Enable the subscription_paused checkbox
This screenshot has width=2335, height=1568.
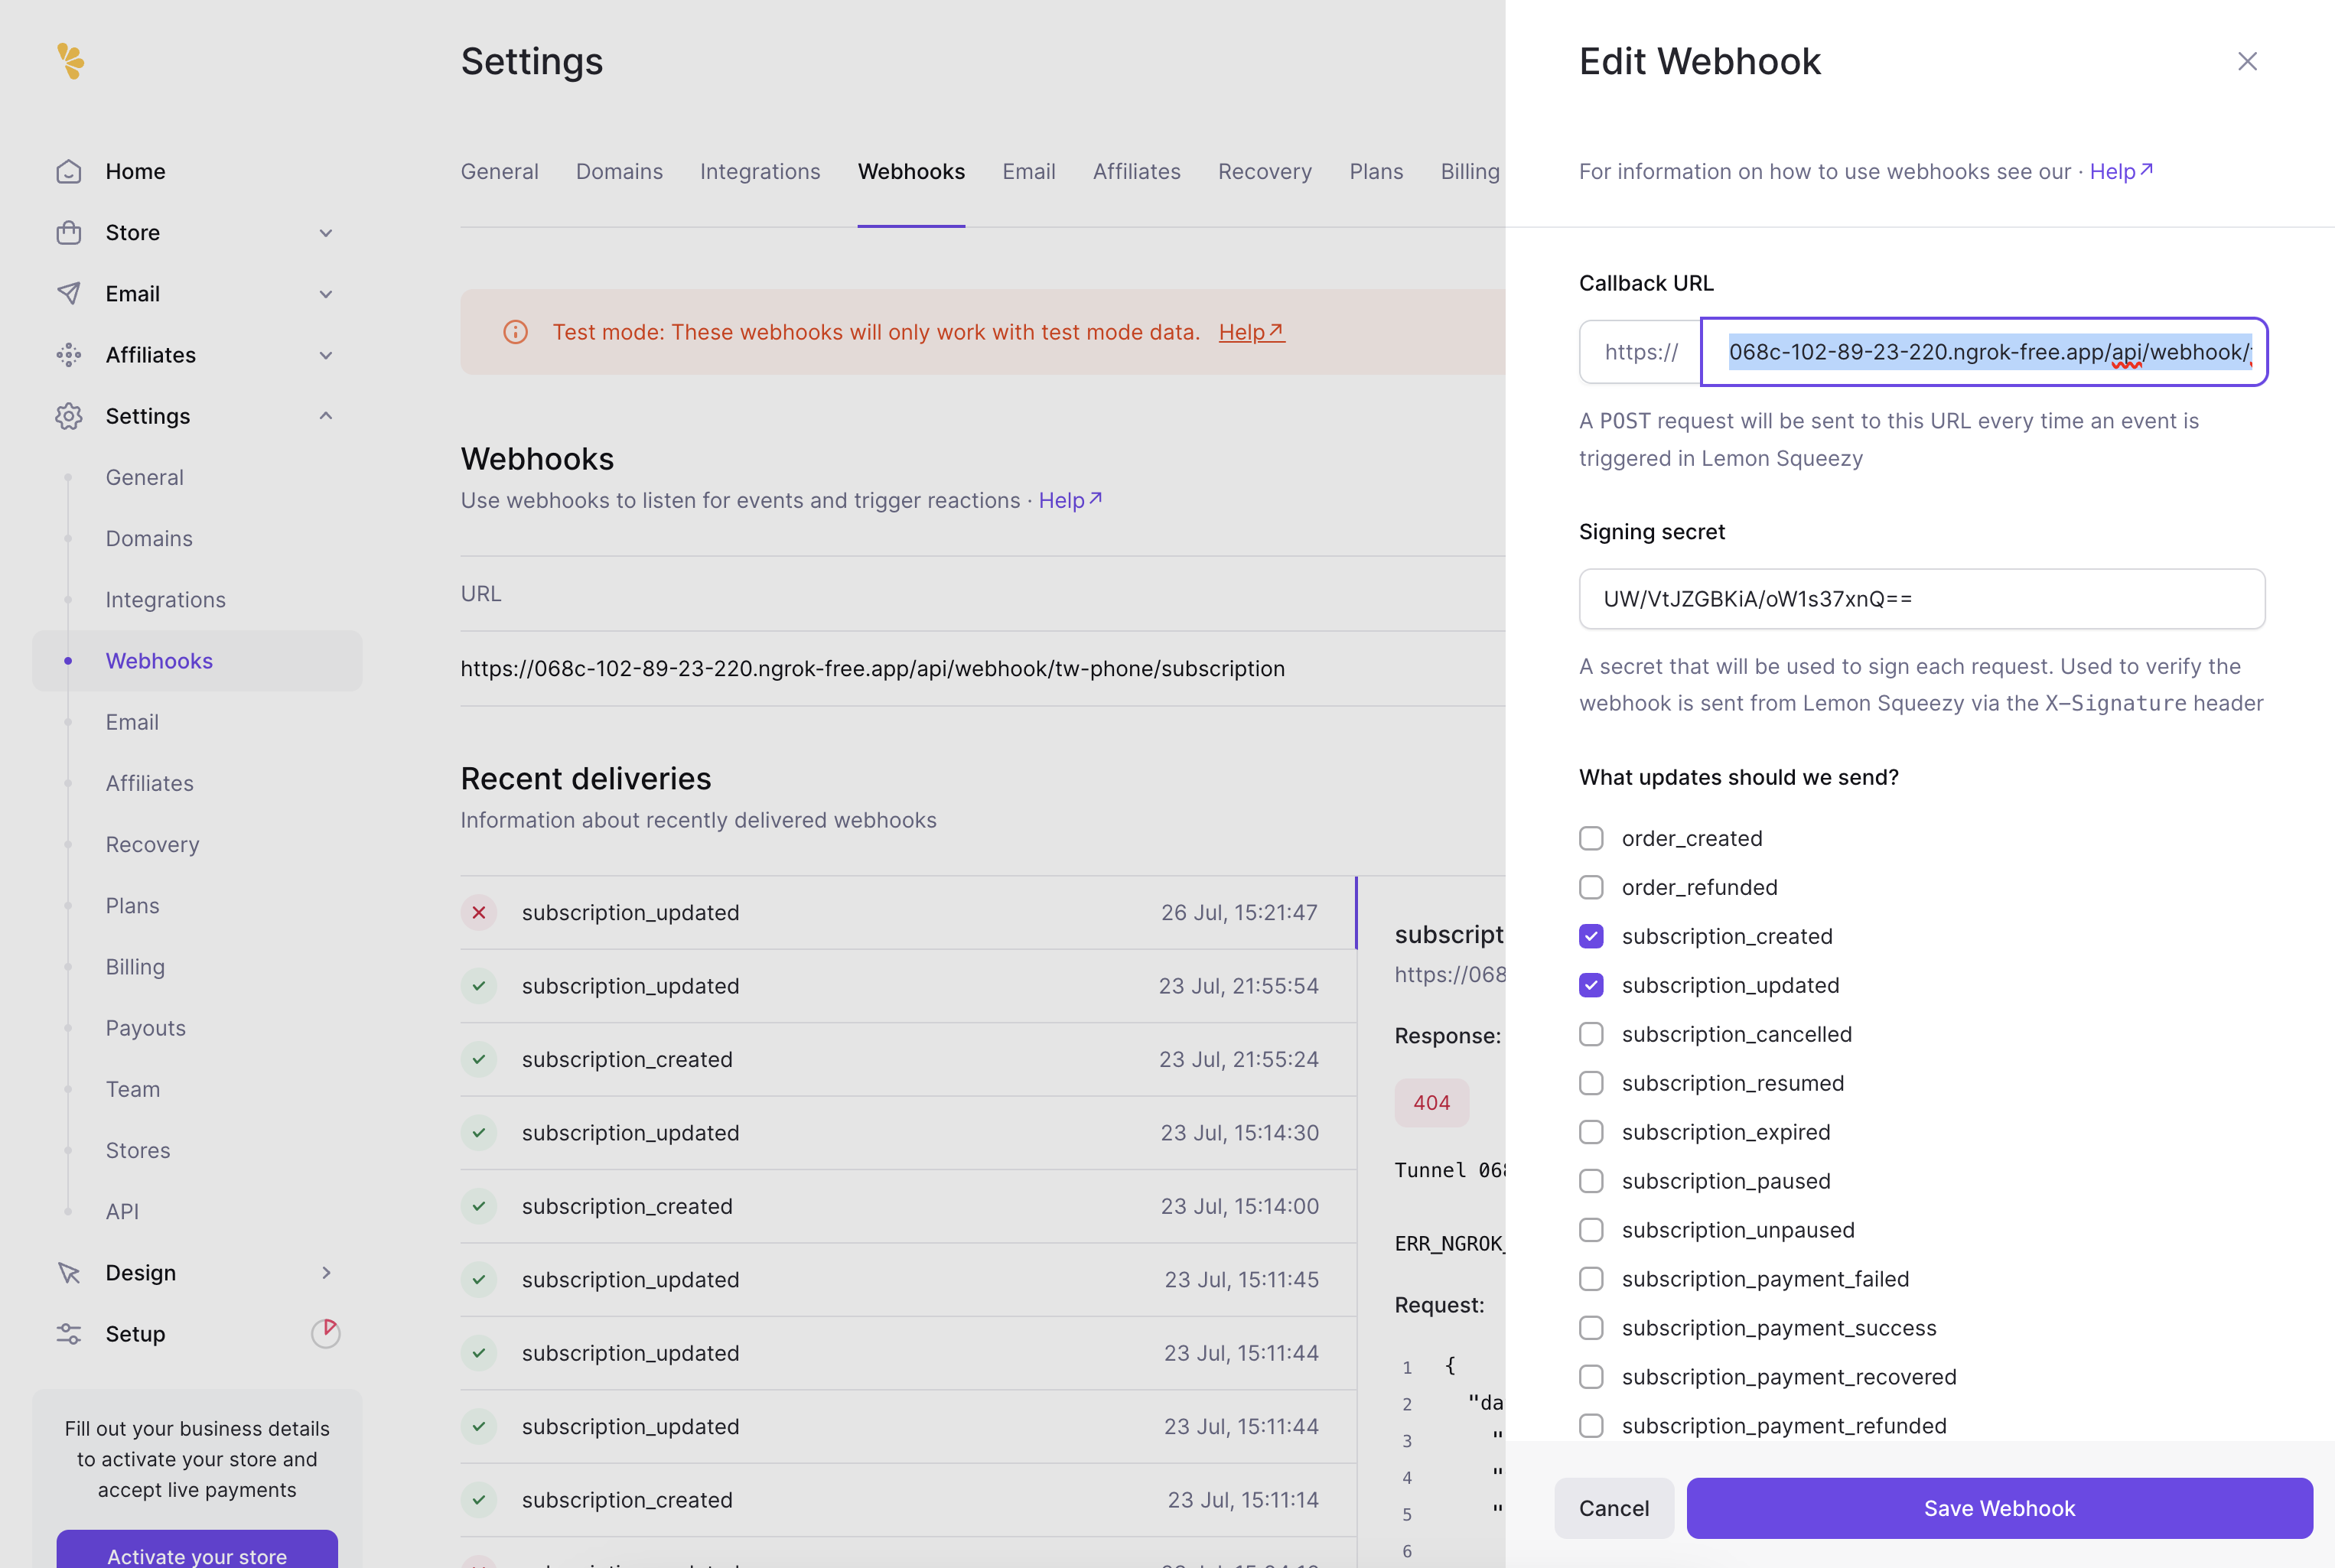(1591, 1181)
